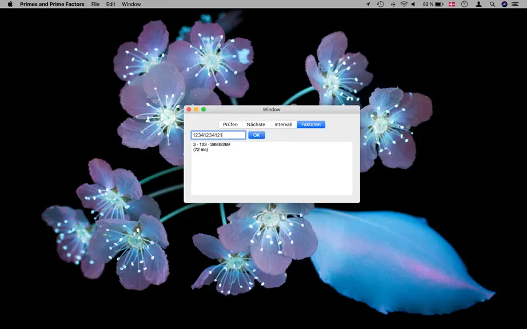This screenshot has width=527, height=329.
Task: Click the Danish flag input source
Action: click(452, 4)
